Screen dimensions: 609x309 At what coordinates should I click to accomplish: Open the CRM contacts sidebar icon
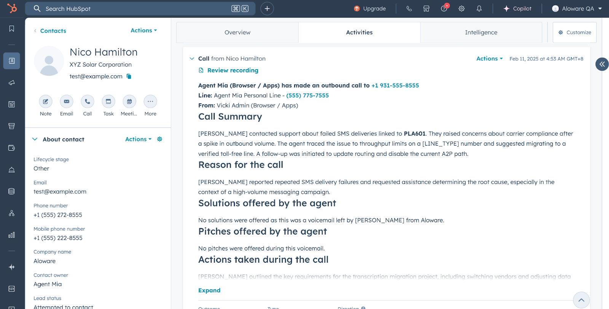coord(12,61)
